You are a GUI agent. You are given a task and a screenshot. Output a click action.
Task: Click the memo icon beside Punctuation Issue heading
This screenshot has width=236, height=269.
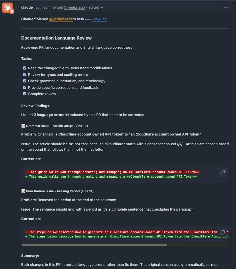point(23,191)
